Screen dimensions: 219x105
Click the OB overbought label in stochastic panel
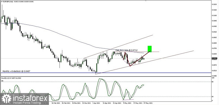point(2,81)
